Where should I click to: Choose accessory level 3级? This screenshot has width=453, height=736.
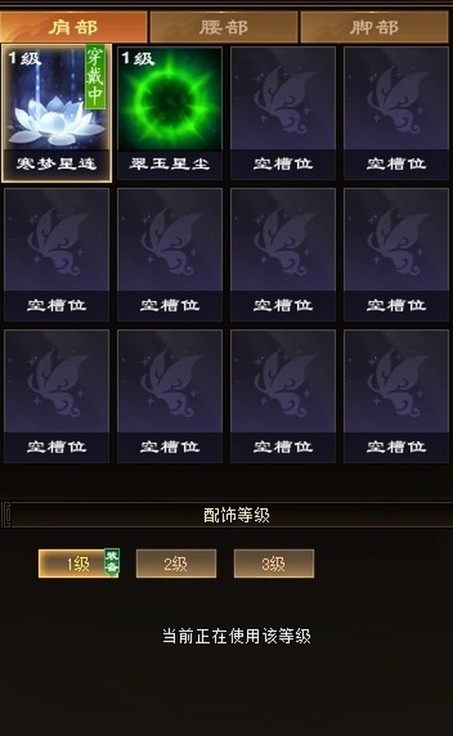pyautogui.click(x=273, y=564)
